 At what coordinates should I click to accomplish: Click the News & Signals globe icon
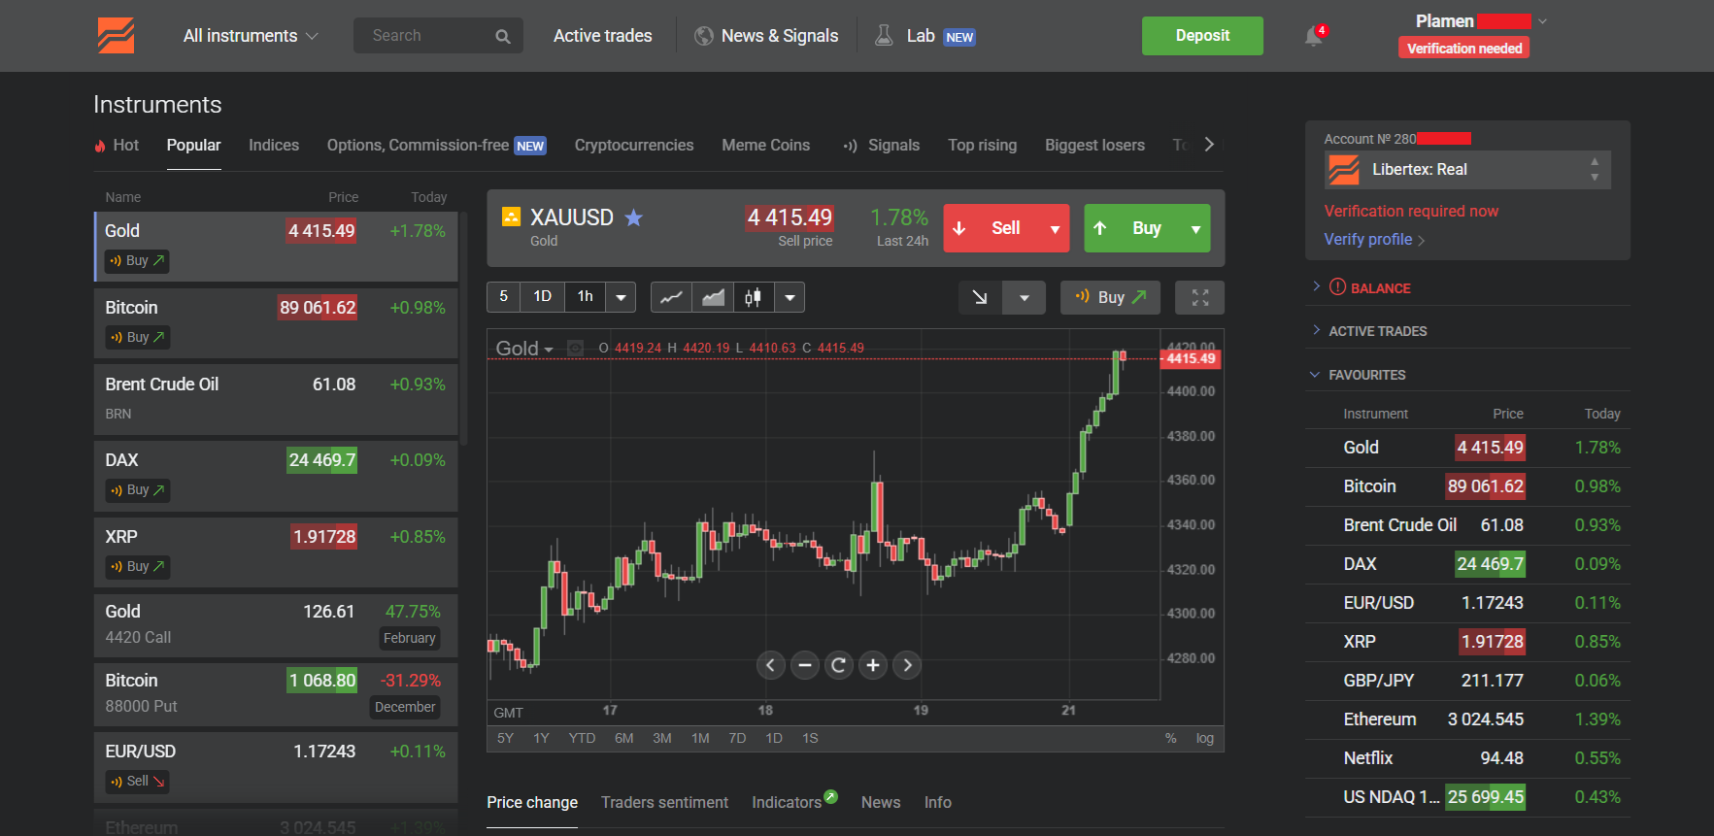(x=704, y=36)
